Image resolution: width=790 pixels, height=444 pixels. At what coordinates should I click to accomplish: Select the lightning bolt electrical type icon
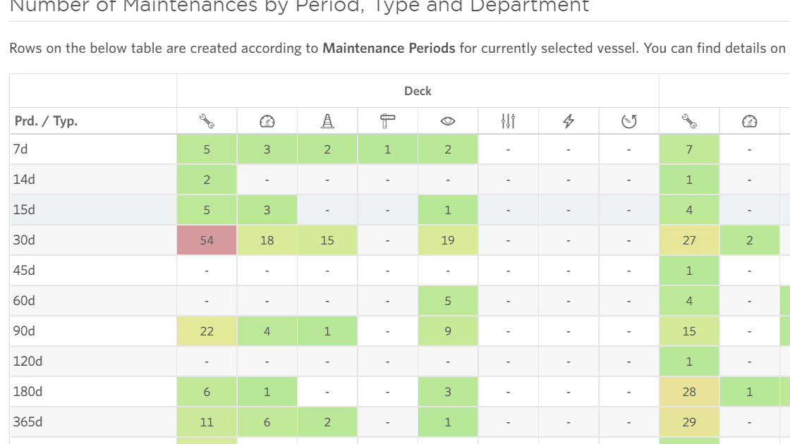569,120
